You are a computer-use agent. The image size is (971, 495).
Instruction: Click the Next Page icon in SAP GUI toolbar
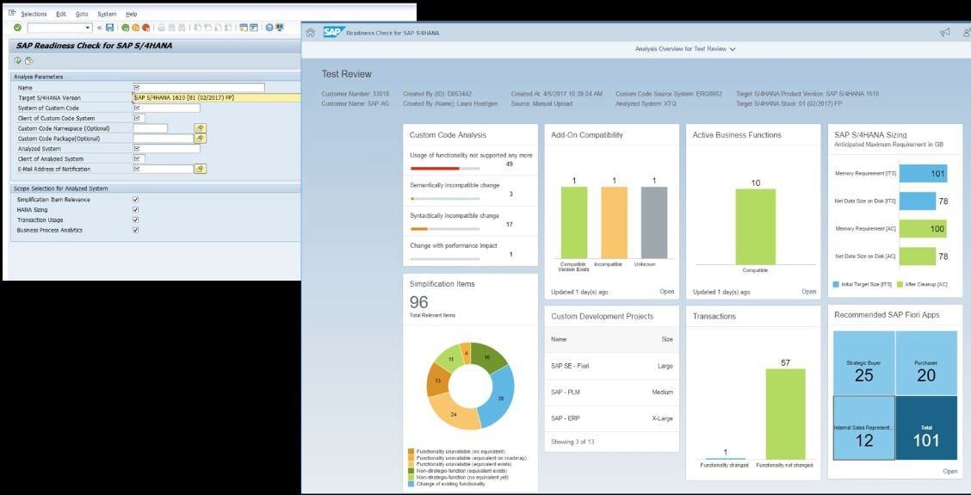pos(218,28)
